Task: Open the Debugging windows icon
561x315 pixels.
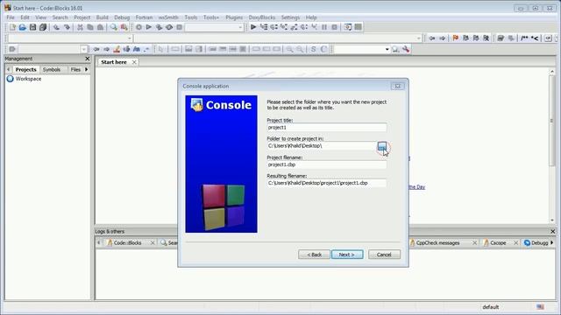Action: coord(348,27)
